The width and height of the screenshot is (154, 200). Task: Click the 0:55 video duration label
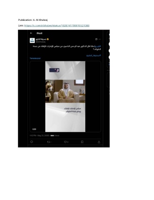point(34,129)
